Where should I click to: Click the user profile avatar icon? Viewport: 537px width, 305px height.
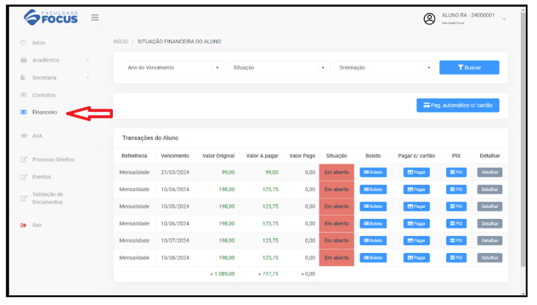pos(429,19)
